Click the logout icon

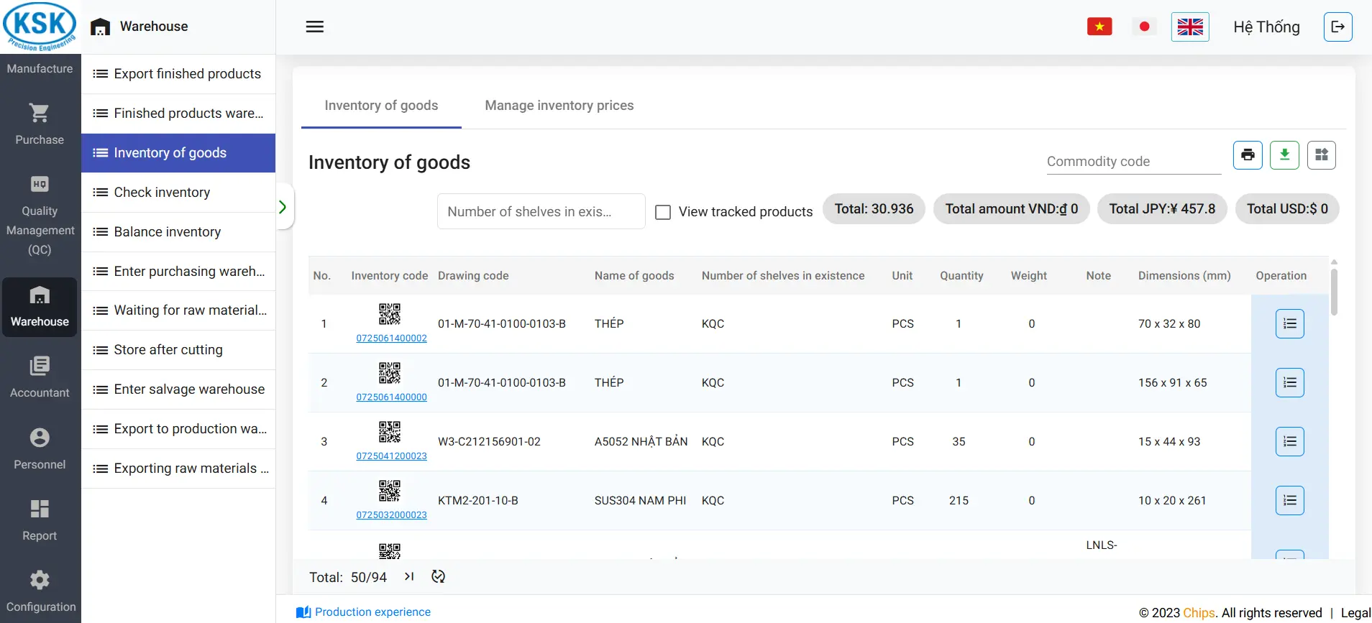[1337, 27]
